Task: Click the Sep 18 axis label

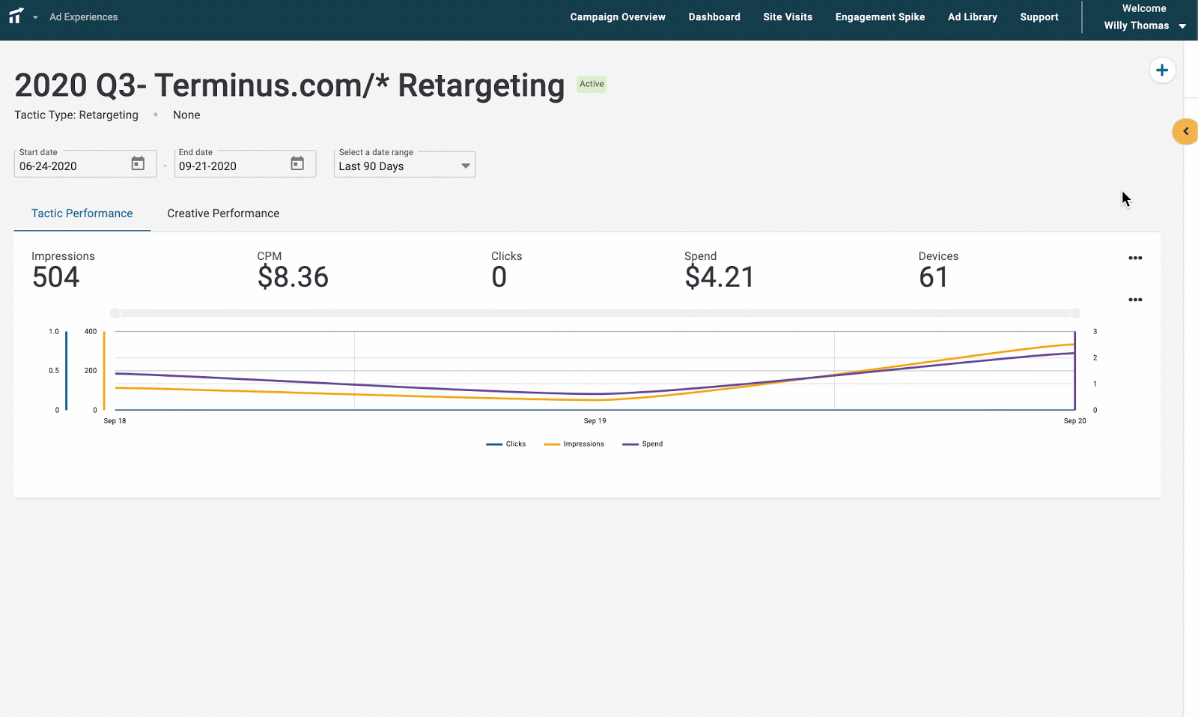Action: click(115, 421)
